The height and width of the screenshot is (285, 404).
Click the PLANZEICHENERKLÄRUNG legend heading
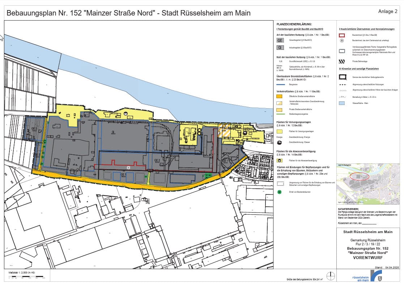[x=294, y=24]
